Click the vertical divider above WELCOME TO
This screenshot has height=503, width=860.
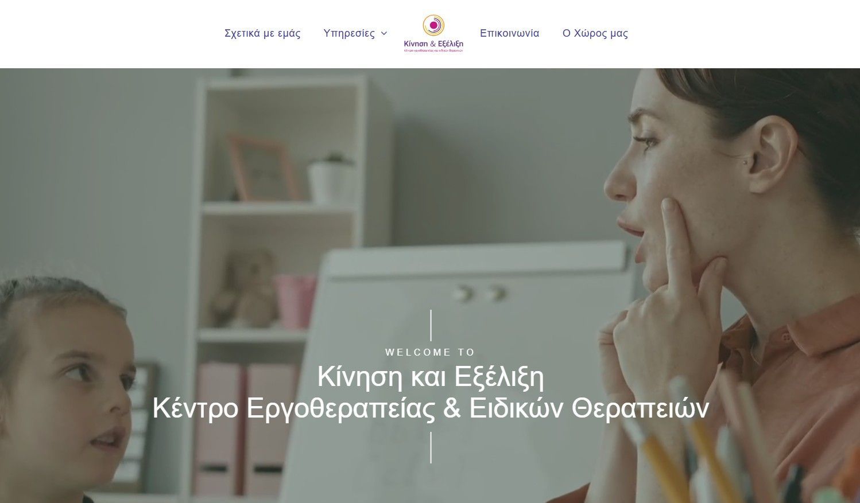tap(431, 325)
